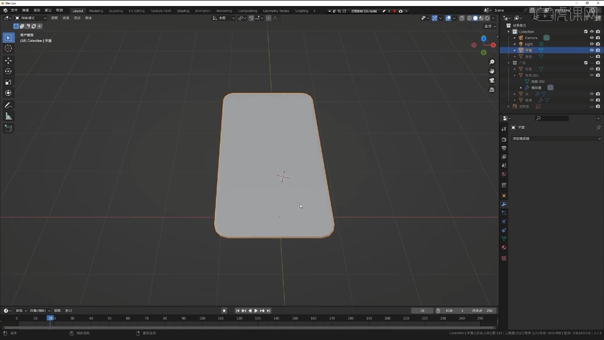Toggle the camera view icon
The image size is (604, 340).
point(492,80)
